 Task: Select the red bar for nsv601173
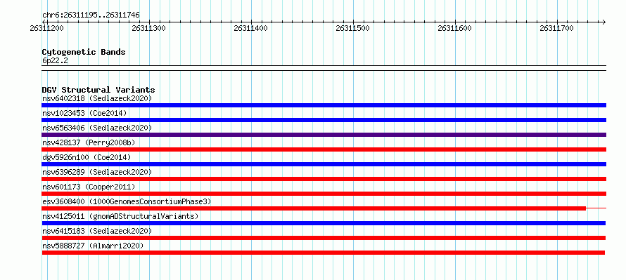[x=324, y=194]
